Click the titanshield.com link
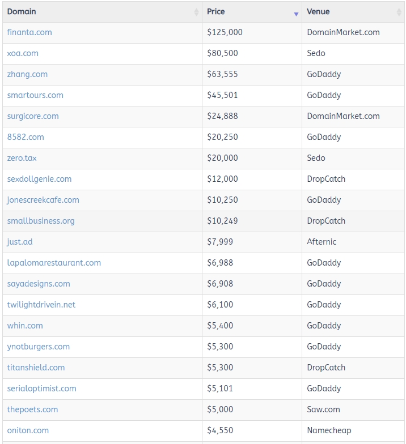Screen dimensions: 406x444 pyautogui.click(x=36, y=368)
